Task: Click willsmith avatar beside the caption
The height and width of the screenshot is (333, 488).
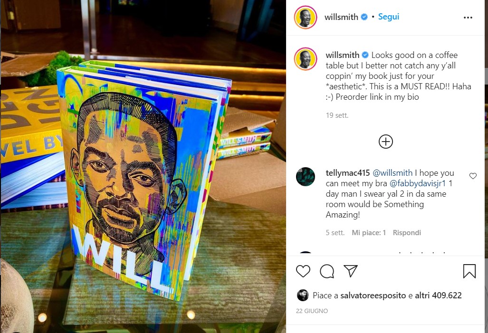Action: coord(306,59)
